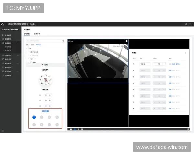Click 设置 link in preset row 5
Image resolution: width=194 pixels, height=155 pixels.
(x=170, y=89)
